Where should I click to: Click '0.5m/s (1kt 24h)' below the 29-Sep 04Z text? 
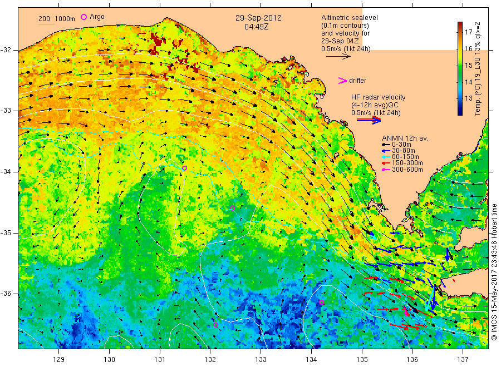346,49
